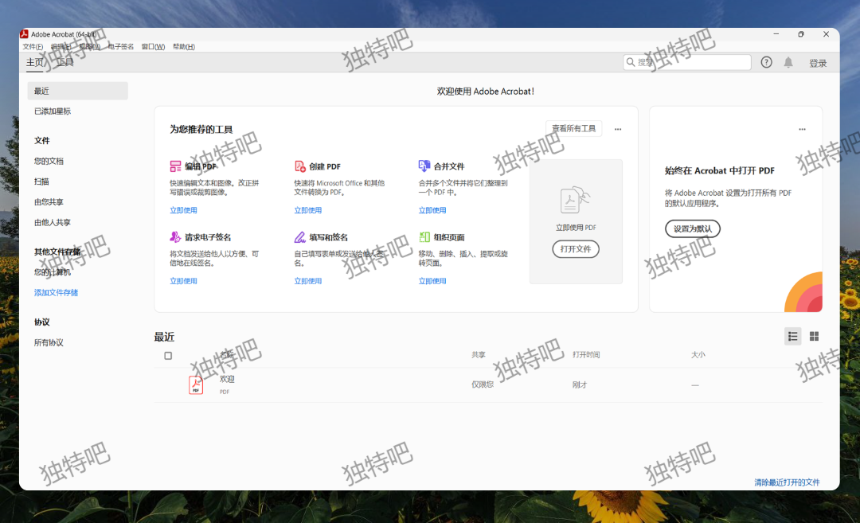Open the help question mark icon
860x523 pixels.
[x=766, y=63]
